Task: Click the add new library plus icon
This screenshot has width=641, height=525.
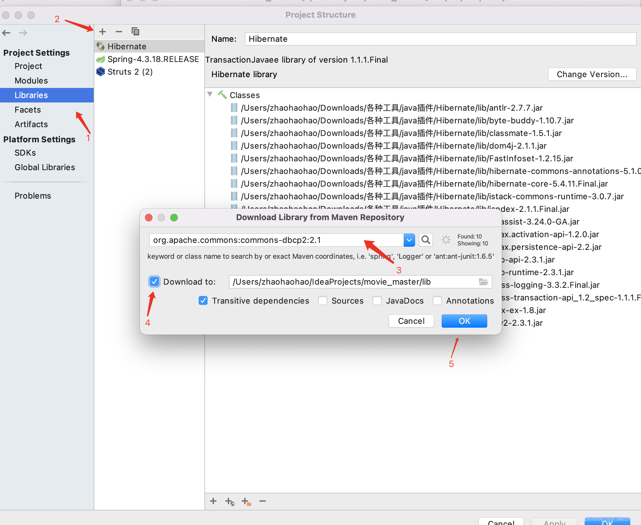Action: 102,32
